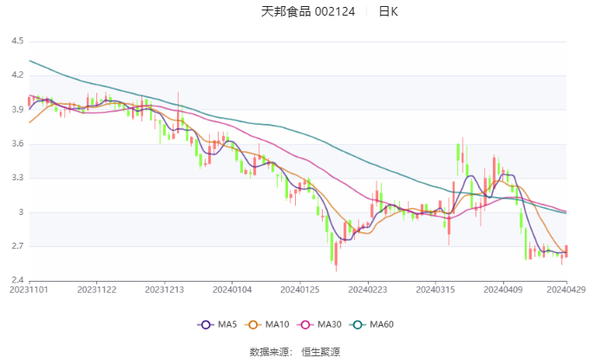Select the 20240223 date on x-axis
This screenshot has height=358, width=590.
(x=366, y=290)
